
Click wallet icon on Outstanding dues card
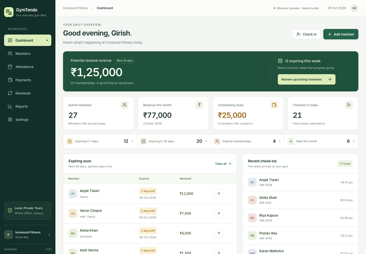[x=274, y=105]
